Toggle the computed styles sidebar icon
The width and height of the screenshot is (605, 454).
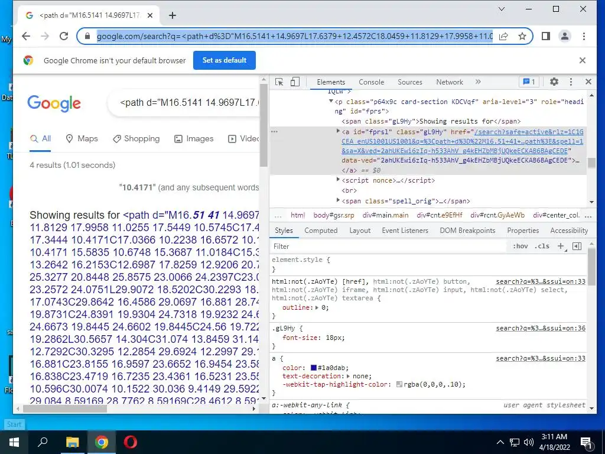click(x=577, y=247)
